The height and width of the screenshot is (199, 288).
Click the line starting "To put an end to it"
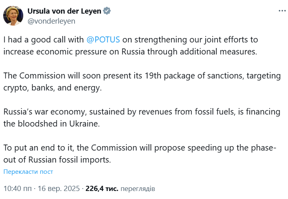click(x=140, y=148)
